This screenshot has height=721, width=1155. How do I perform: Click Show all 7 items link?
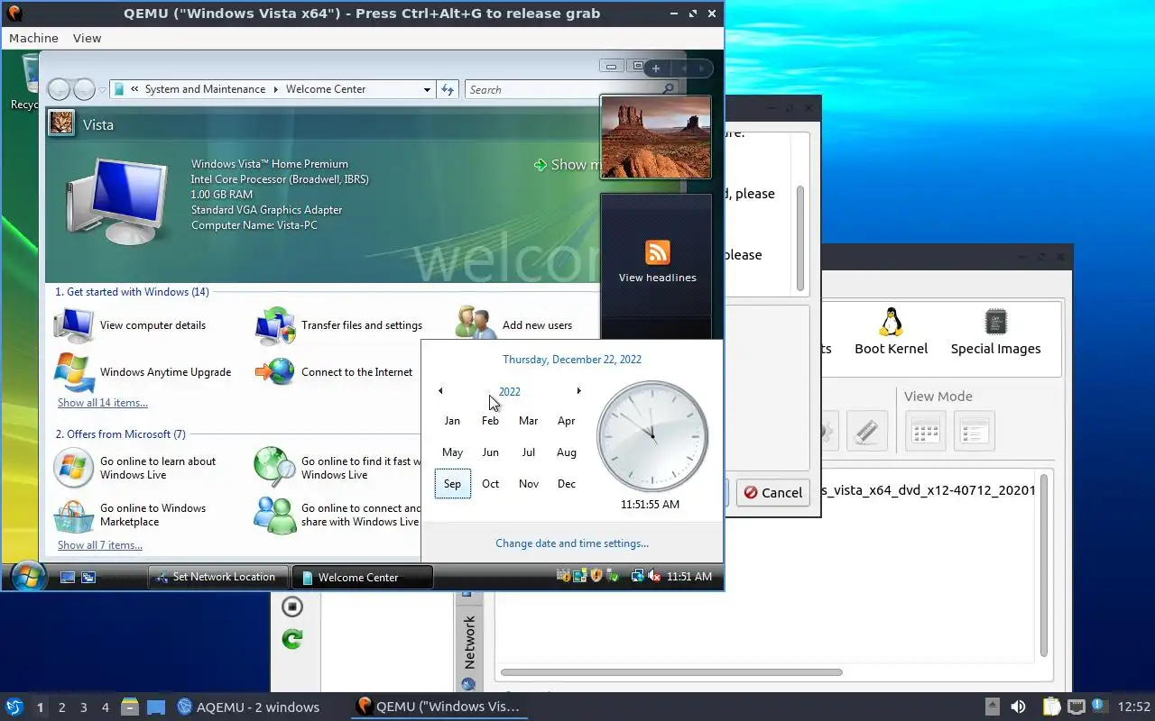point(100,545)
